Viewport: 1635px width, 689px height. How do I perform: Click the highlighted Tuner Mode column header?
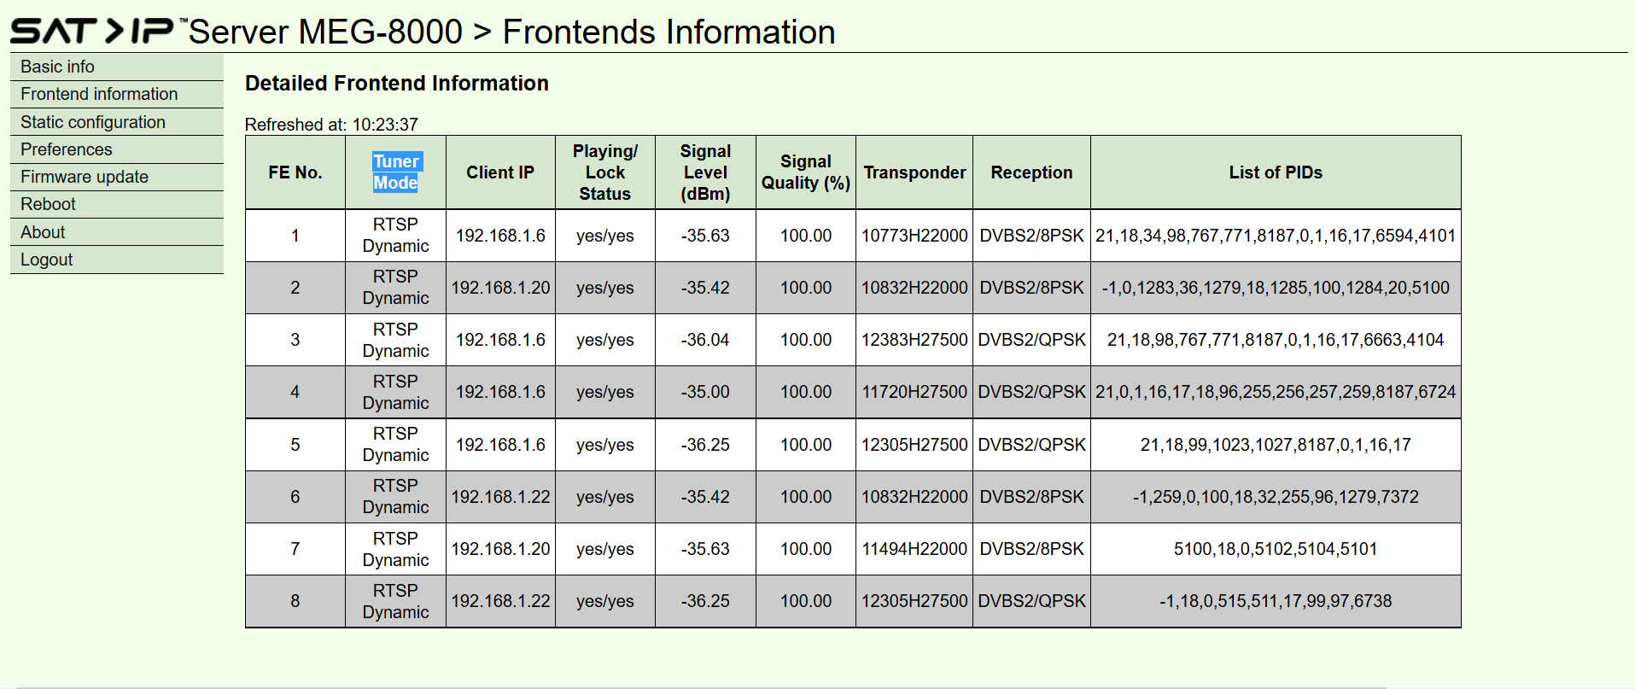pos(396,172)
